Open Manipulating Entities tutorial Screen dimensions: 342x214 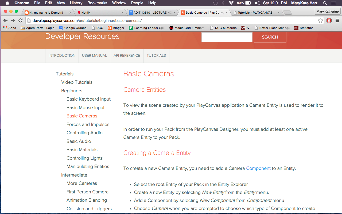tap(88, 166)
